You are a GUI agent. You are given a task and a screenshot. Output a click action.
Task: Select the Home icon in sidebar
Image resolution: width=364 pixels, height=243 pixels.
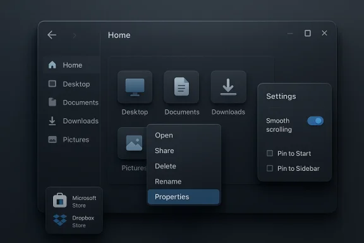pos(52,65)
